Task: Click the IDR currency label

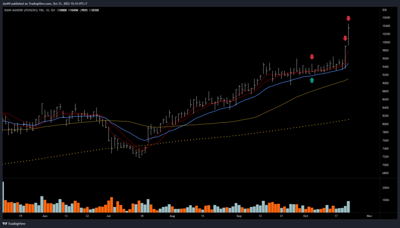Action: coord(384,10)
